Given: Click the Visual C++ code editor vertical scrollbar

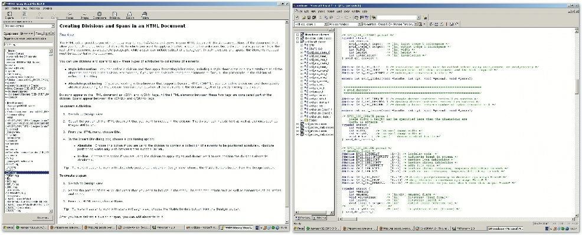Looking at the screenshot, I should point(577,122).
